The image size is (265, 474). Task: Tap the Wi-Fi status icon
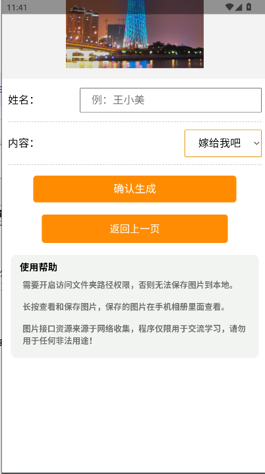(229, 7)
